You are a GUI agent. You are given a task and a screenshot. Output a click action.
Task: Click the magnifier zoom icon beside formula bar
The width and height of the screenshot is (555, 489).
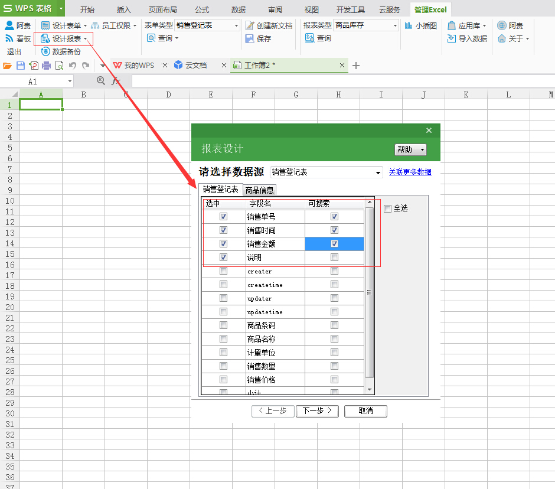click(x=101, y=81)
